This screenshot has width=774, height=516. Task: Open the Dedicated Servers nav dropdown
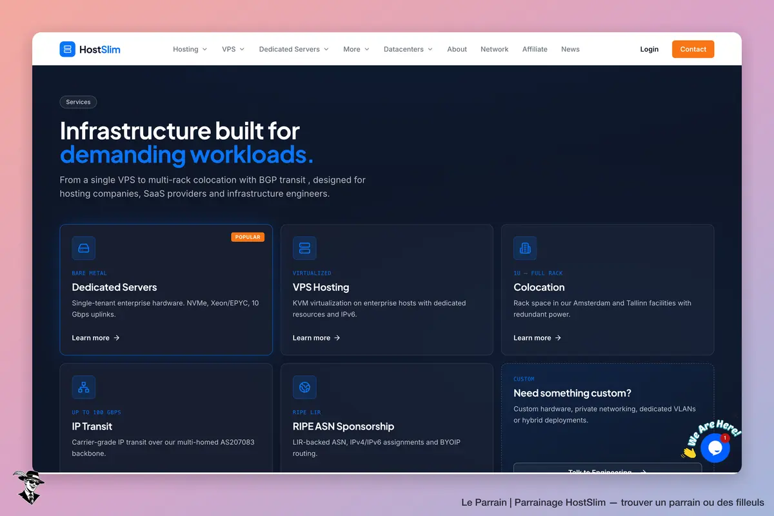[x=294, y=49]
